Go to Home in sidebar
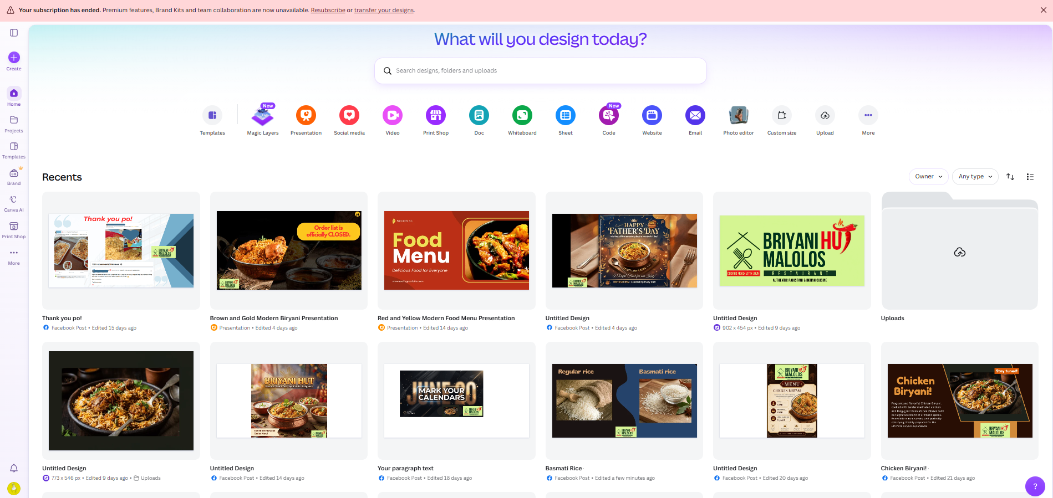 14,96
